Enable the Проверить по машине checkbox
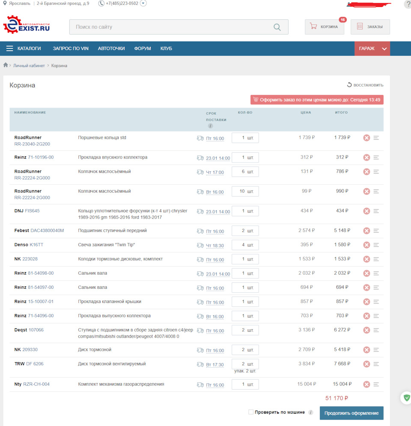The height and width of the screenshot is (426, 411). pos(251,412)
